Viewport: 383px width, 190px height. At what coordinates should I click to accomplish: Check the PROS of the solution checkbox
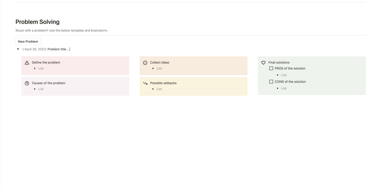(x=271, y=69)
